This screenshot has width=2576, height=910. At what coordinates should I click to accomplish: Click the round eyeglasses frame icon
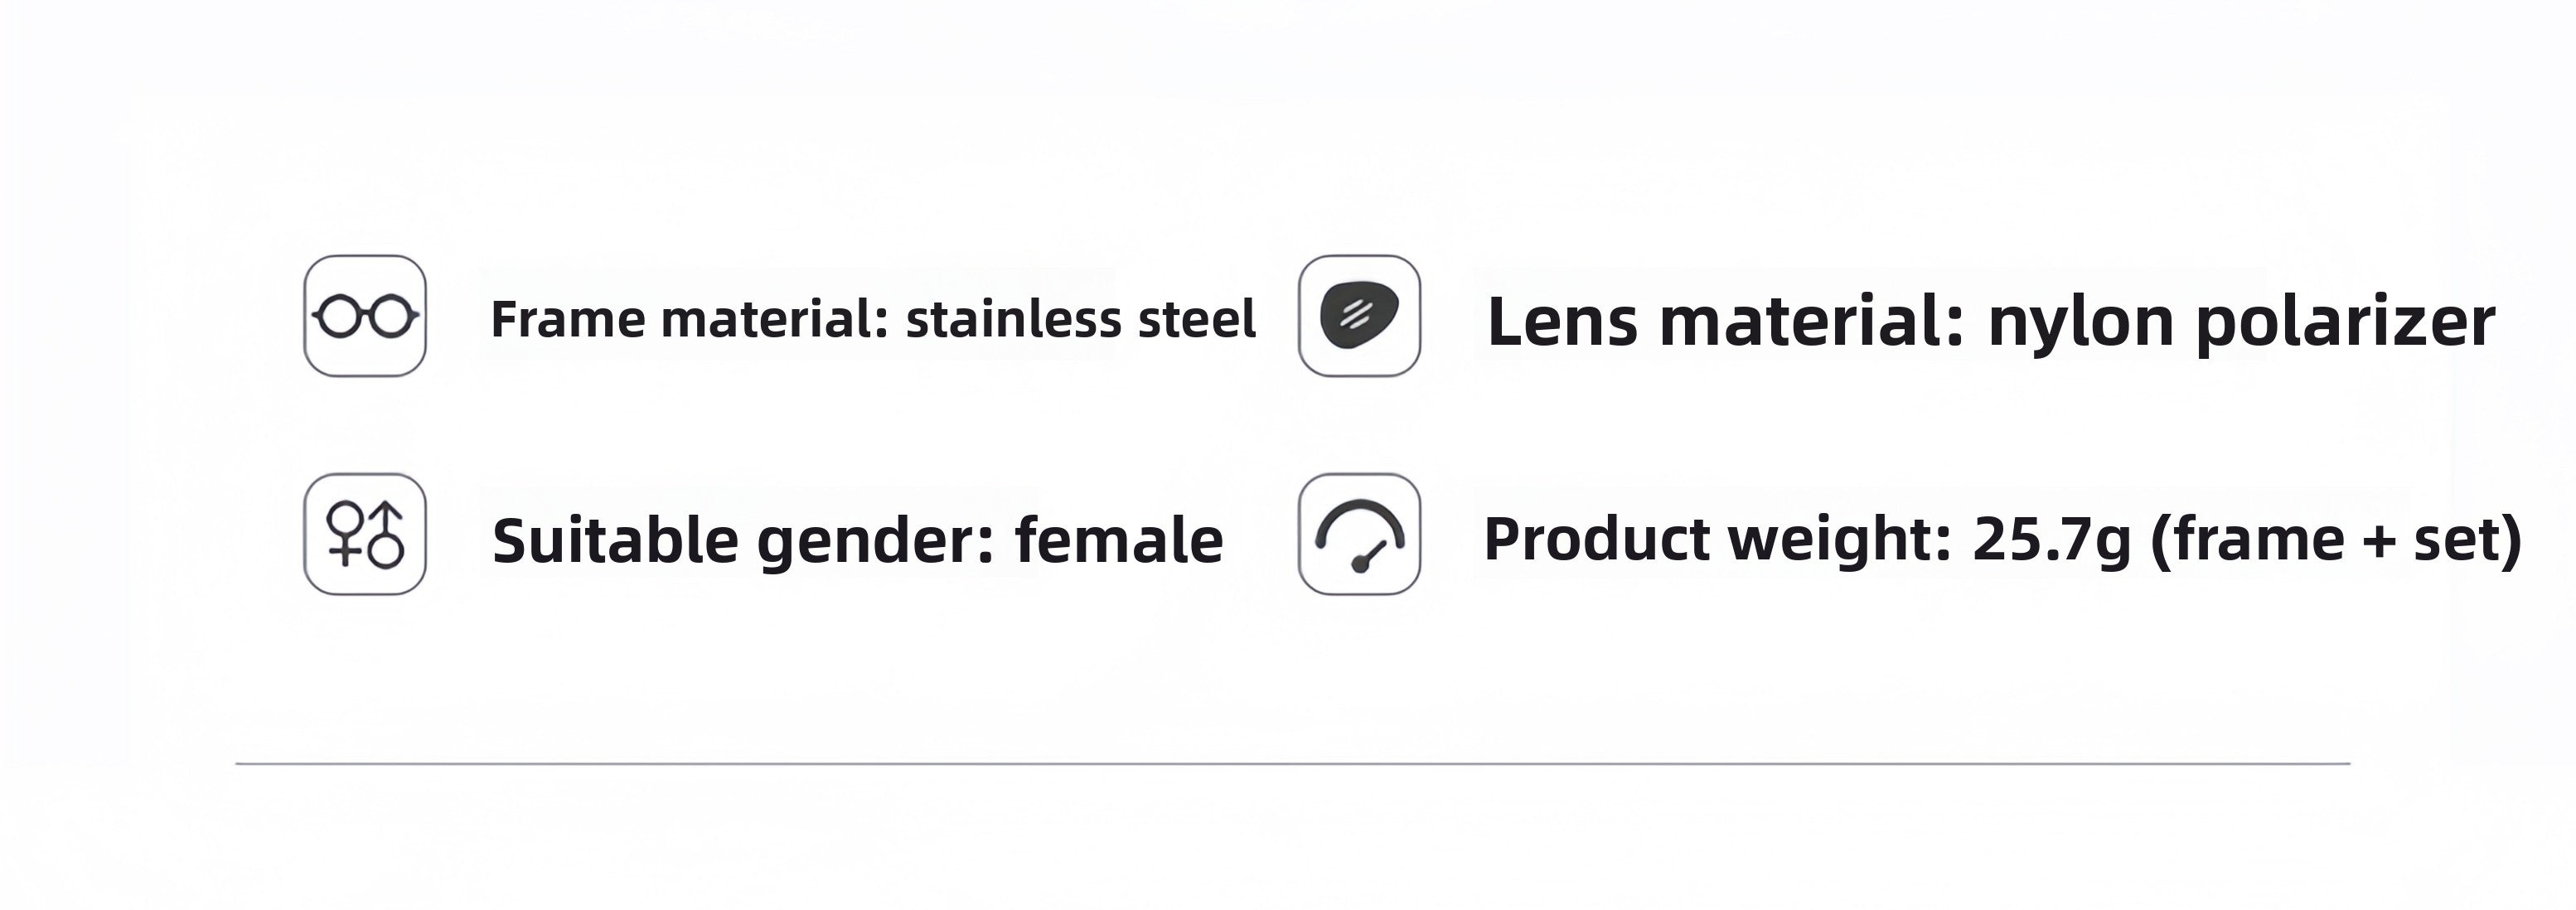coord(365,316)
